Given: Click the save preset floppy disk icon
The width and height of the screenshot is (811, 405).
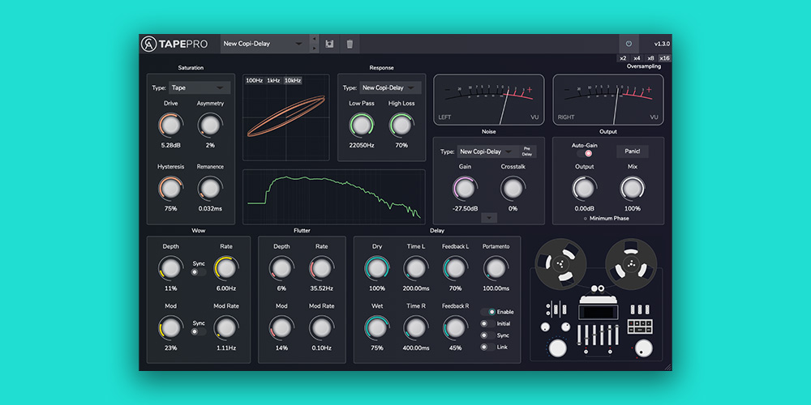Looking at the screenshot, I should pos(330,44).
